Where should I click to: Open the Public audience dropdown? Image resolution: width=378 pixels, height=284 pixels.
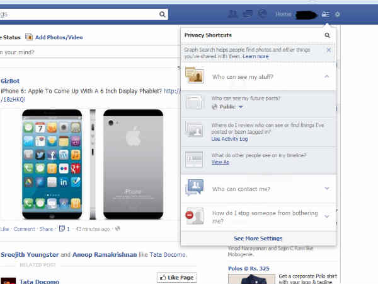(227, 107)
